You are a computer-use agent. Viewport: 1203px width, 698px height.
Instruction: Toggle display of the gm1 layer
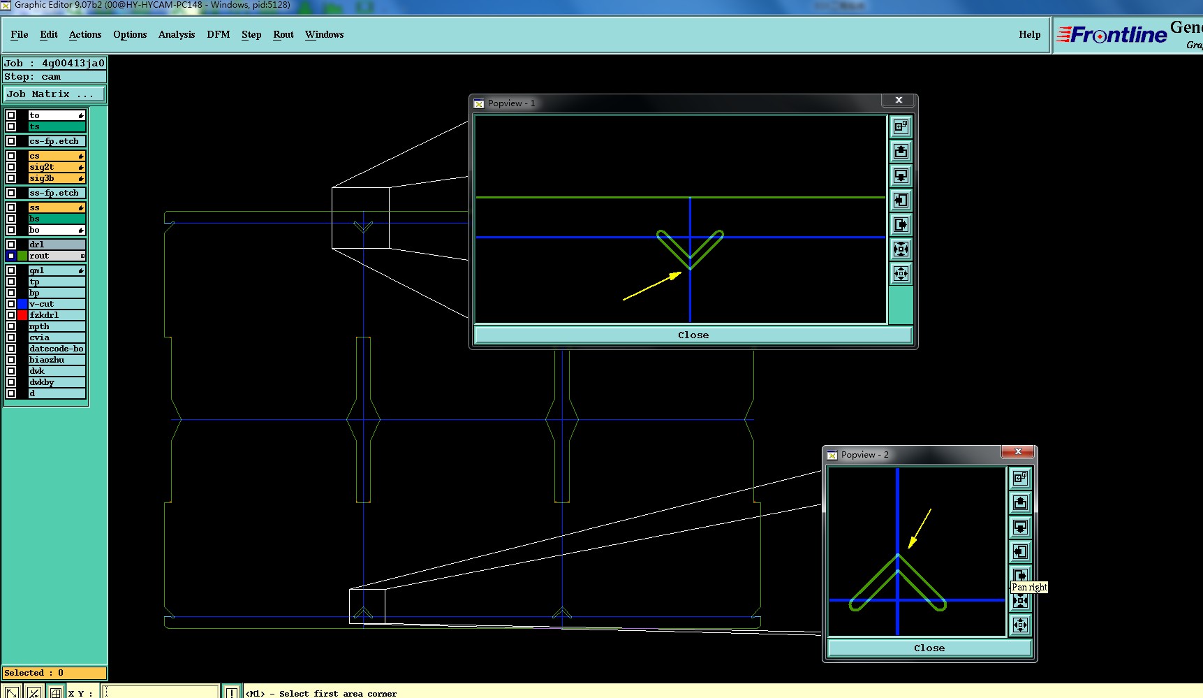click(11, 270)
